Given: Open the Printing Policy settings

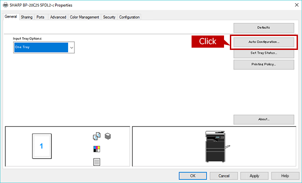Looking at the screenshot, I should pyautogui.click(x=264, y=64).
